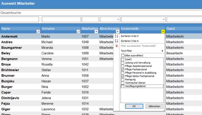Click the Name column sort icon
The height and width of the screenshot is (115, 202).
pos(38,32)
